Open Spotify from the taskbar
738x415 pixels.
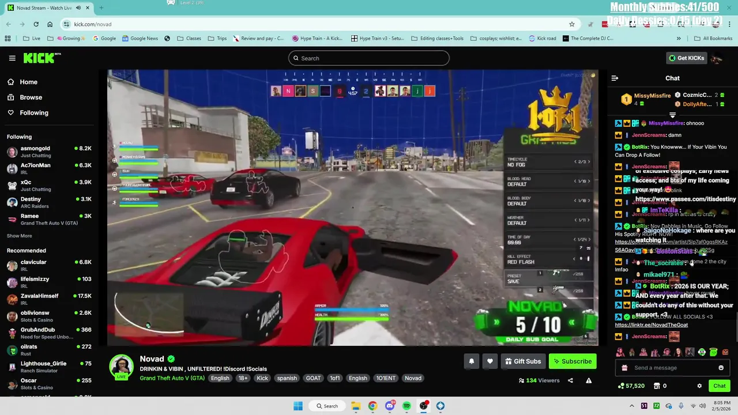point(406,406)
